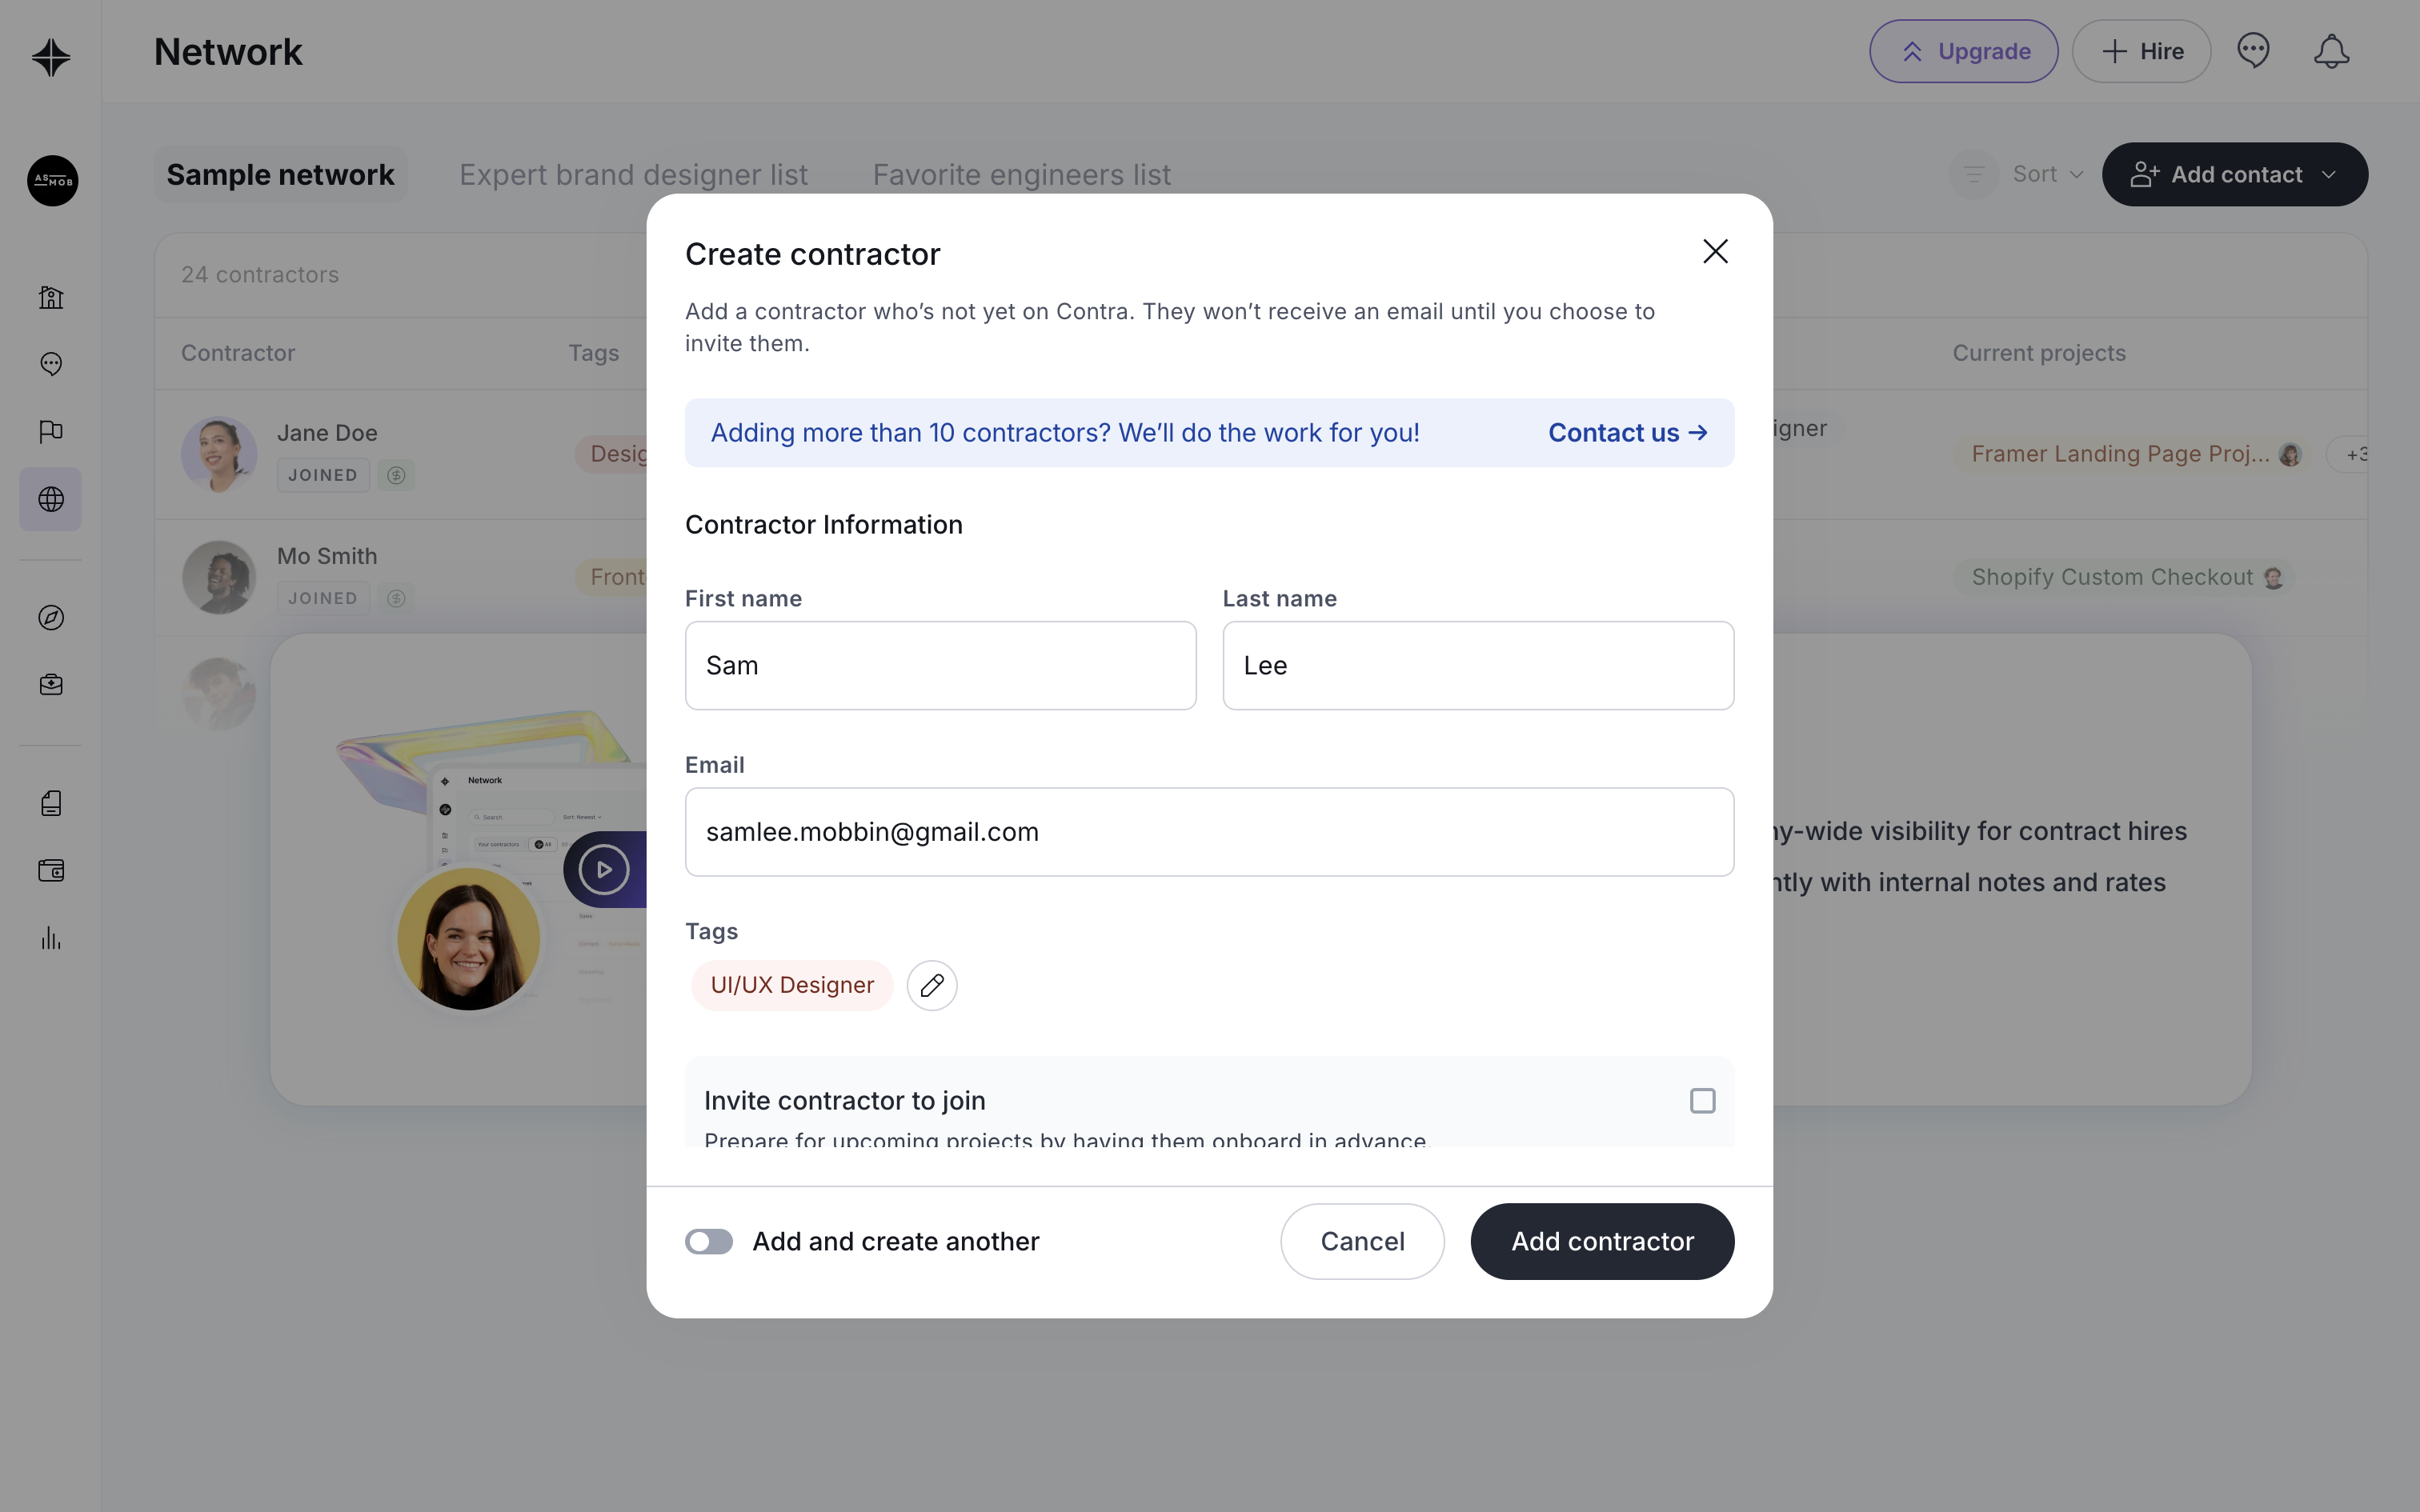Switch to Favorite engineers list tab
This screenshot has width=2420, height=1512.
[1021, 174]
